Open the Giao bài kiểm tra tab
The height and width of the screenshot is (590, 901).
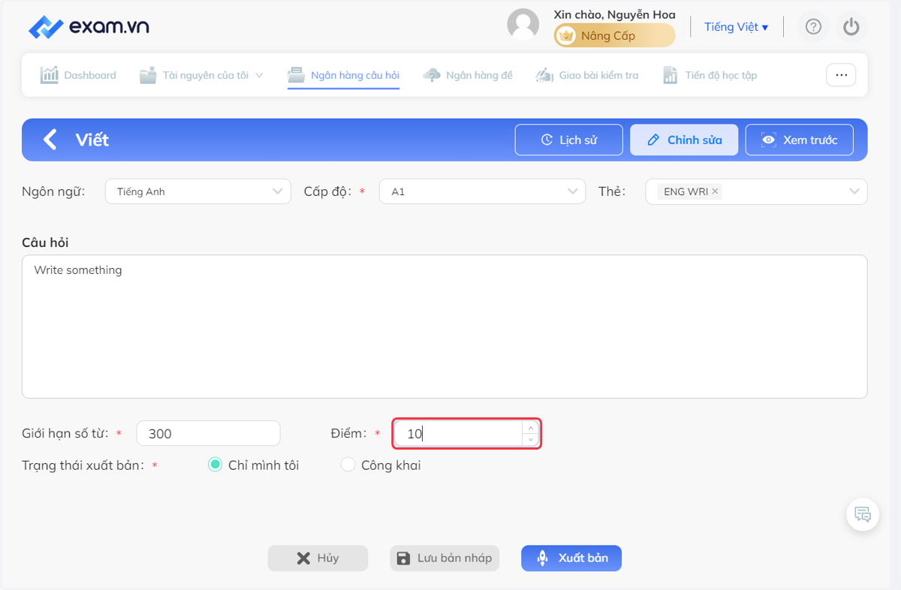587,75
